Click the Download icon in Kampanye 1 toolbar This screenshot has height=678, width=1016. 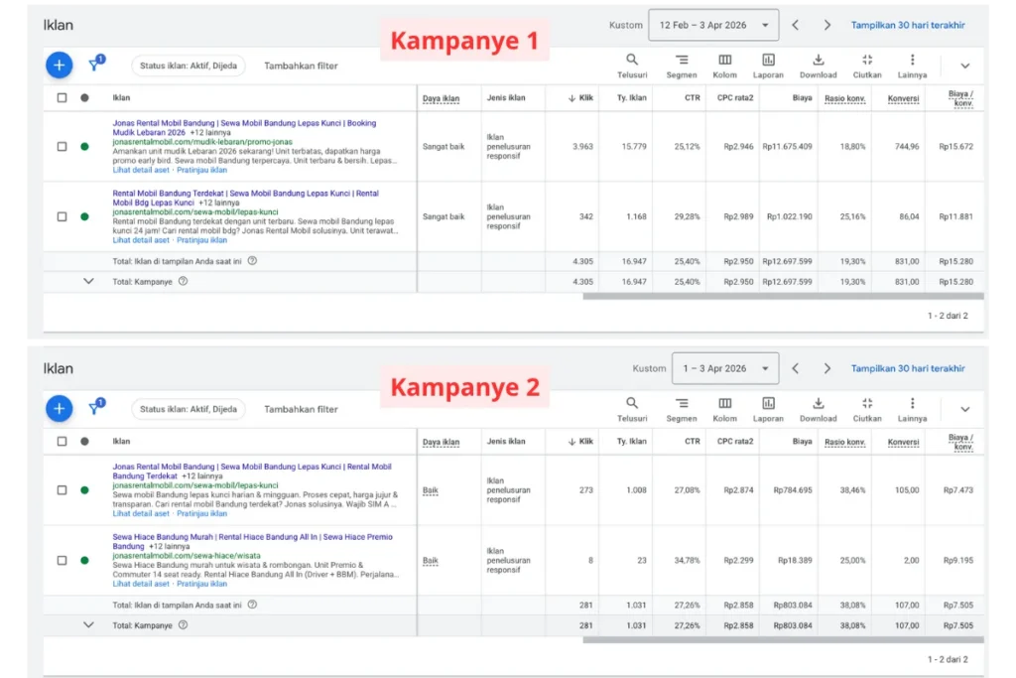(x=818, y=61)
